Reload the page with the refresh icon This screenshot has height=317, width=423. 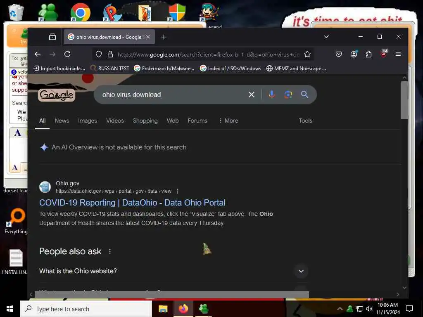coord(67,54)
